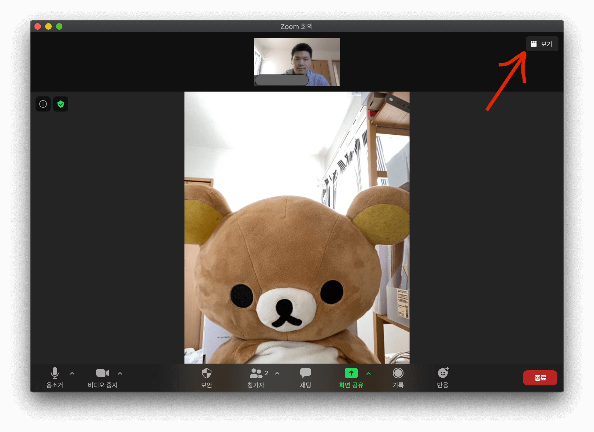Expand audio options arrow next to 음소거
Viewport: 594px width, 432px height.
click(x=72, y=373)
